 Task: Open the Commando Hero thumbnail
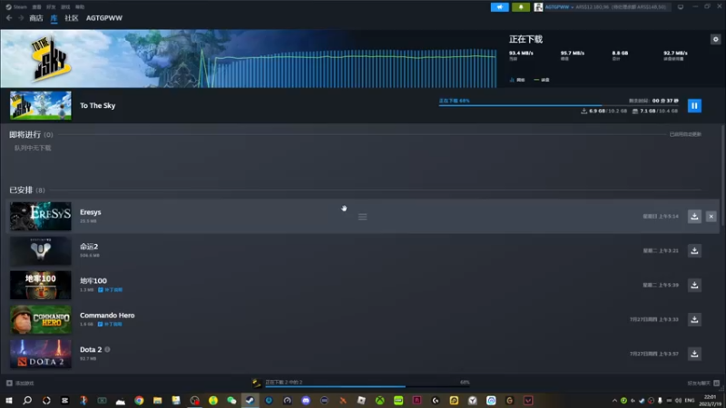(41, 319)
